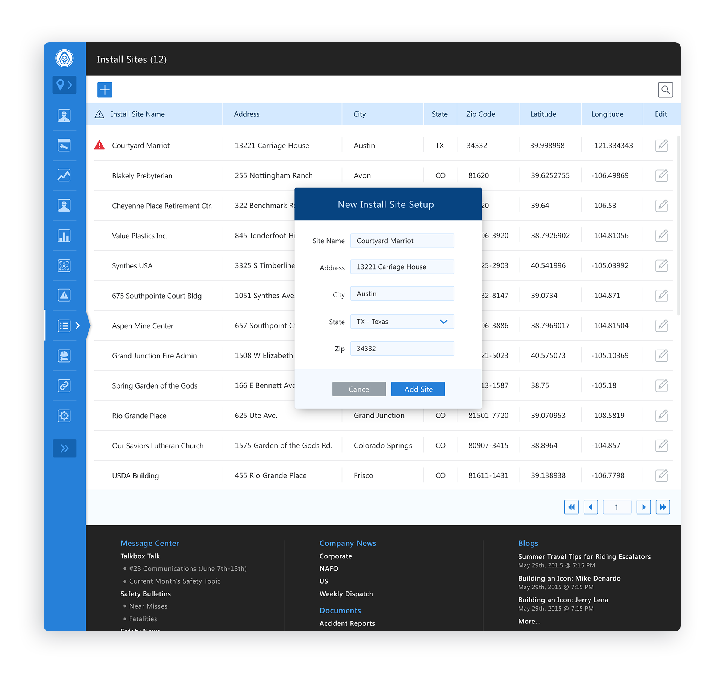Image resolution: width=722 pixels, height=675 pixels.
Task: Click the Add Site button
Action: (x=418, y=389)
